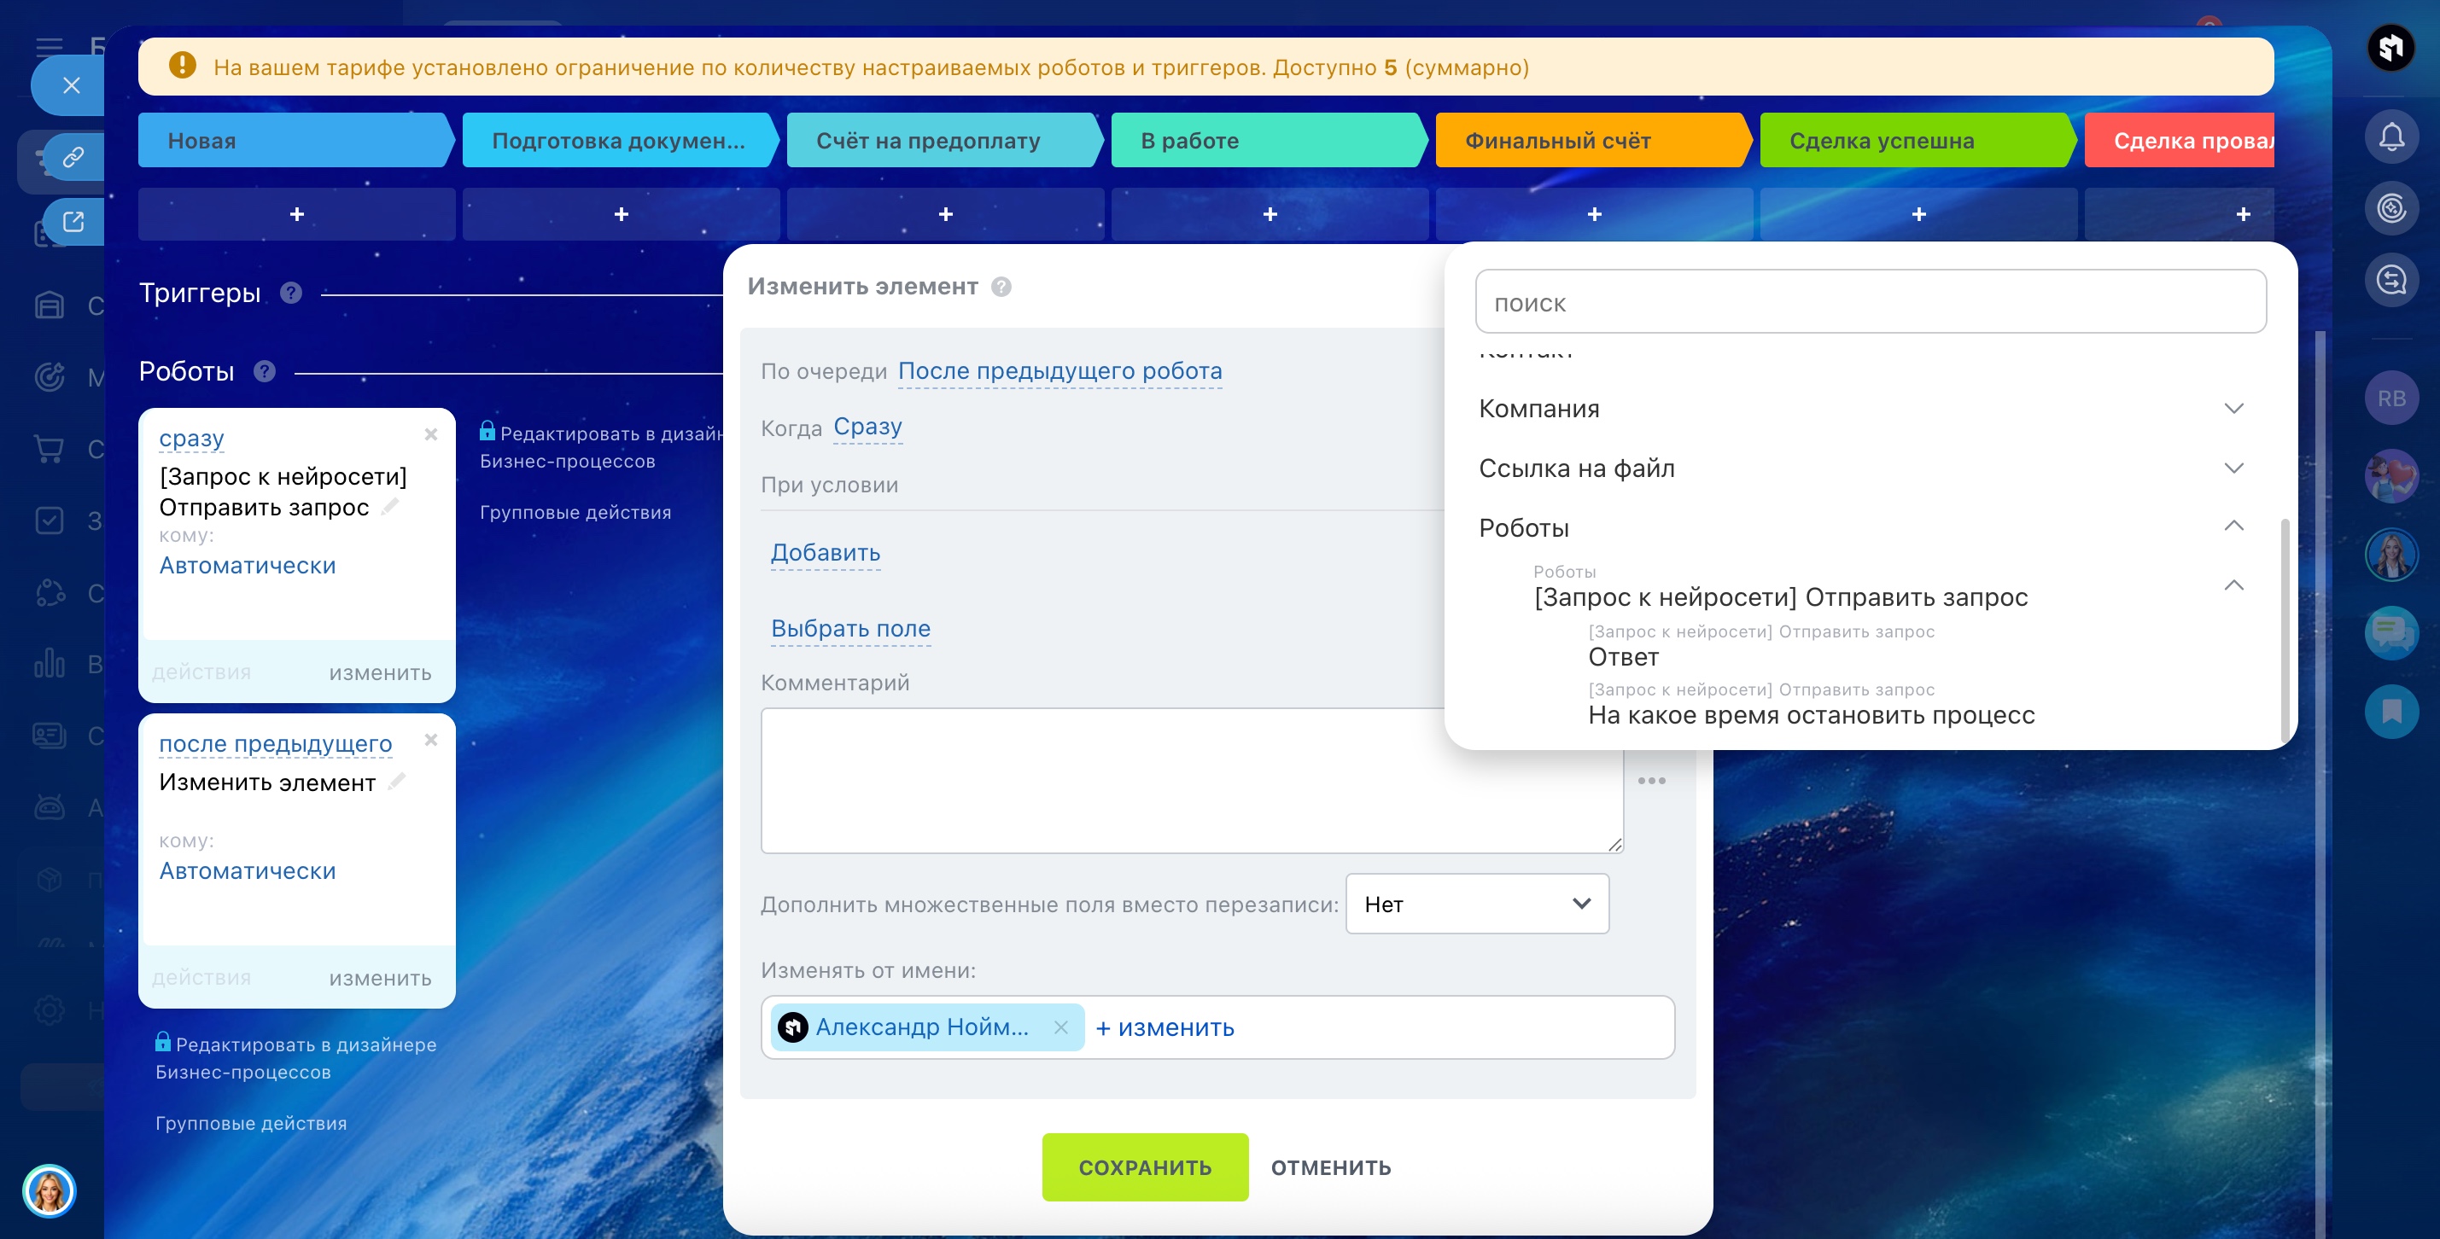Click the Выбрать поле link
This screenshot has width=2440, height=1239.
849,629
